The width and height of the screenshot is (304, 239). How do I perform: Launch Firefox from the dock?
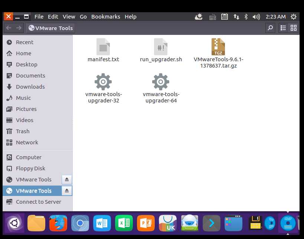pyautogui.click(x=58, y=223)
